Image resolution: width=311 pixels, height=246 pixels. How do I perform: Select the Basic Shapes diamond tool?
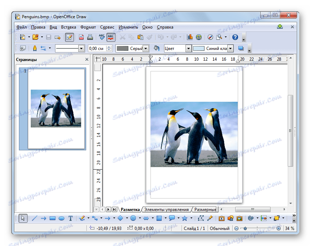point(120,218)
